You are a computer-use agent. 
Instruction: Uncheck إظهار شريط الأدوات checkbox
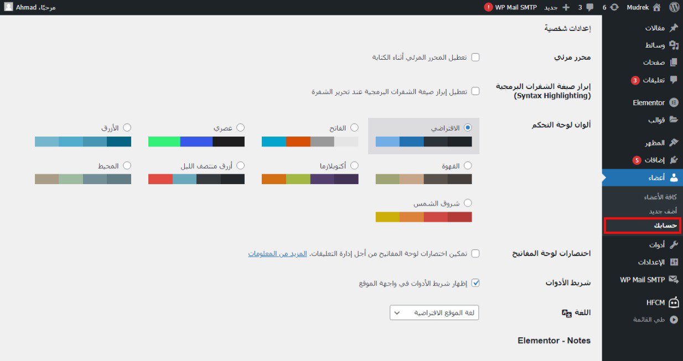(475, 283)
